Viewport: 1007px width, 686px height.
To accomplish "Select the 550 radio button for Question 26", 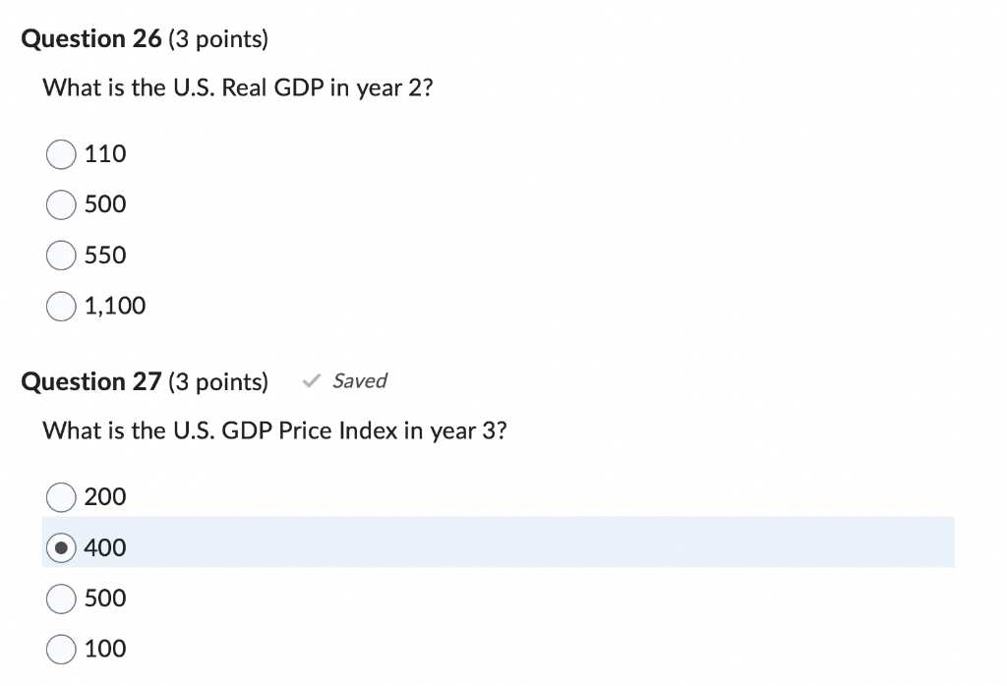I will [60, 256].
